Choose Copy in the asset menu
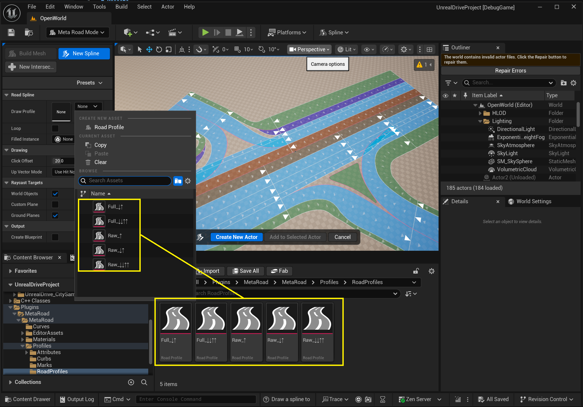This screenshot has height=407, width=583. [x=100, y=145]
